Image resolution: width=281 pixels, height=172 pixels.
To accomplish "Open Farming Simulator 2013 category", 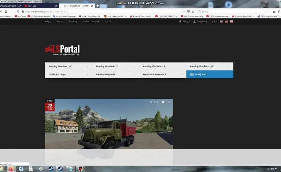I will [x=202, y=66].
